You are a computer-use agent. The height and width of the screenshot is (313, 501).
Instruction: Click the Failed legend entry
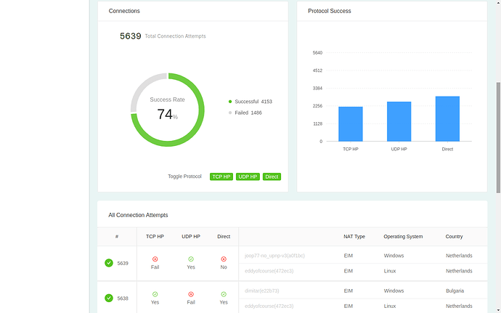point(245,113)
